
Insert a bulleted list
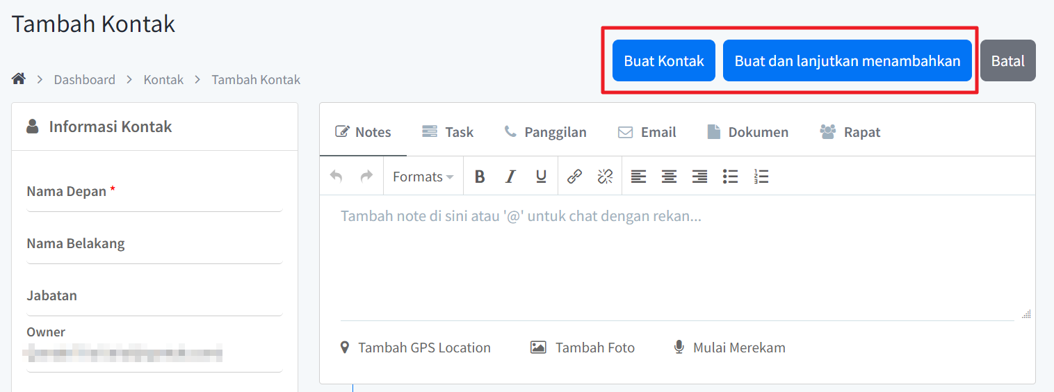point(730,177)
